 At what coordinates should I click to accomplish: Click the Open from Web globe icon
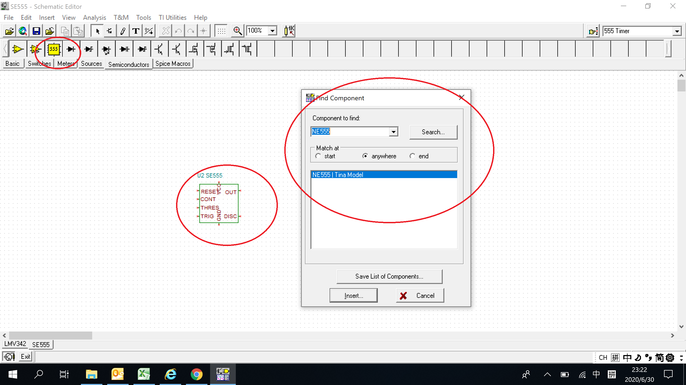[23, 31]
